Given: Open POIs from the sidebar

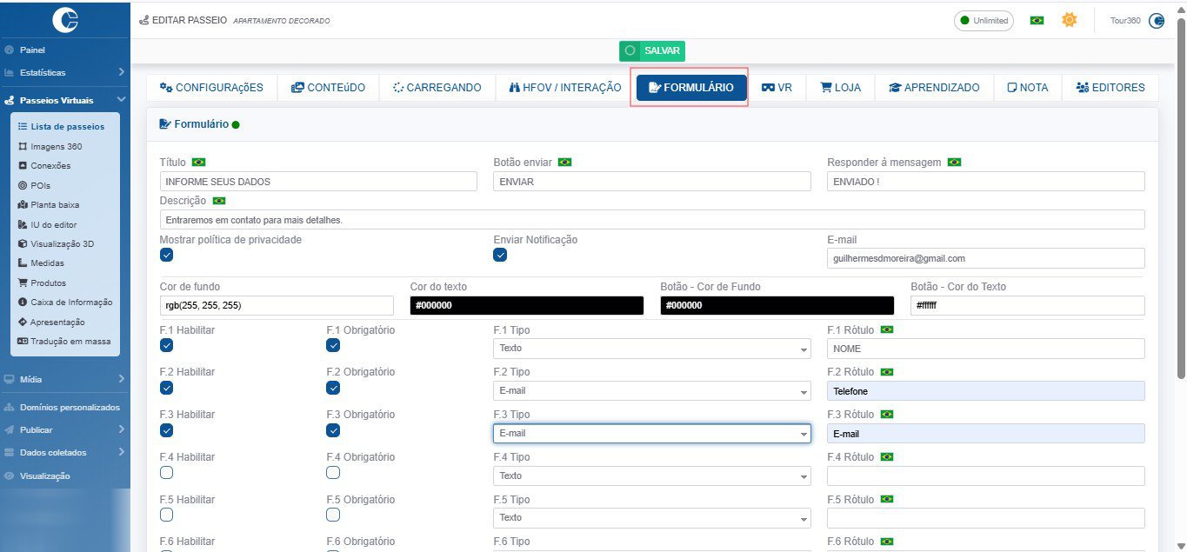Looking at the screenshot, I should click(40, 185).
